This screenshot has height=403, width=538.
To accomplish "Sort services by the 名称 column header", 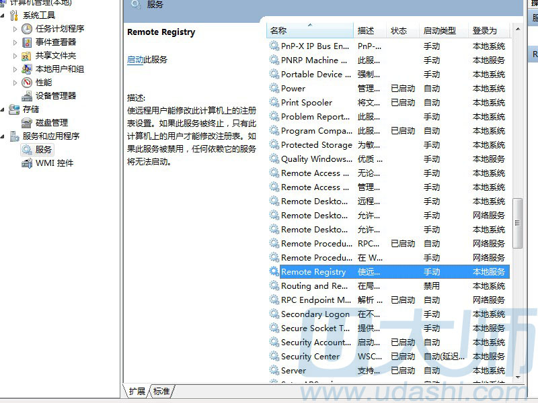I will click(x=309, y=31).
